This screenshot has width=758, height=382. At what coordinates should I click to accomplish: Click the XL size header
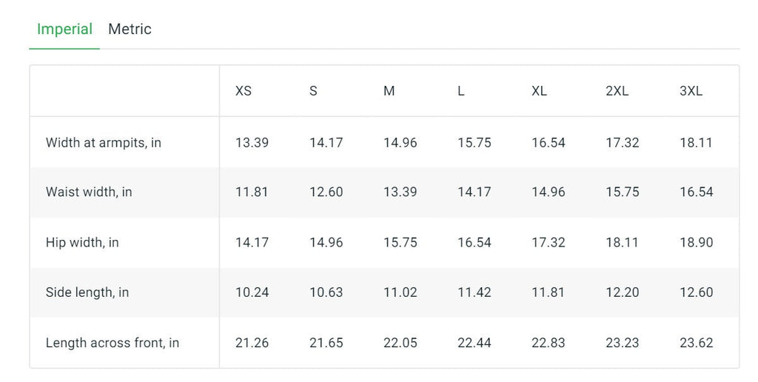[x=539, y=91]
